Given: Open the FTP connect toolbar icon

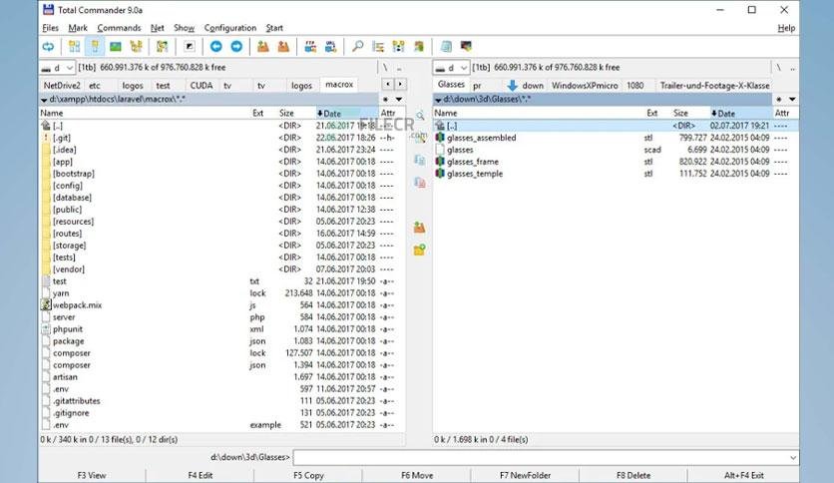Looking at the screenshot, I should 310,47.
